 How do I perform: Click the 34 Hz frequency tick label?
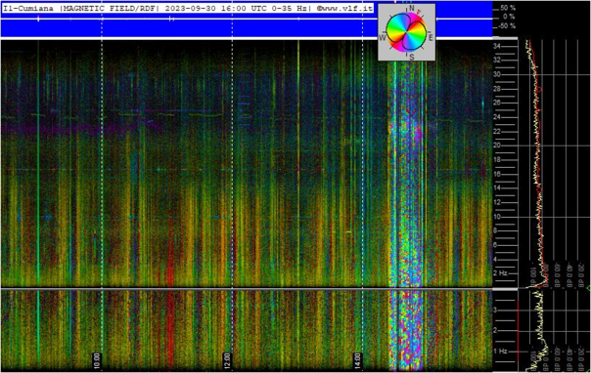(497, 46)
